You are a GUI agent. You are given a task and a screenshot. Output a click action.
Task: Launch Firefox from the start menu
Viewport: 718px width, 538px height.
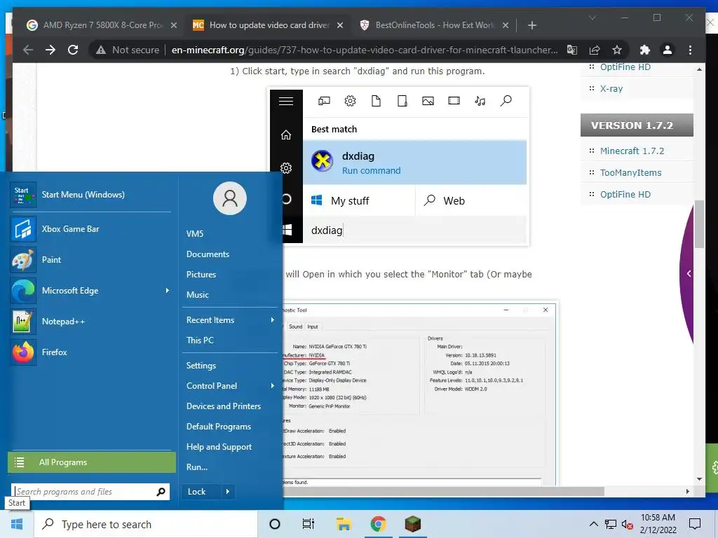(x=90, y=352)
